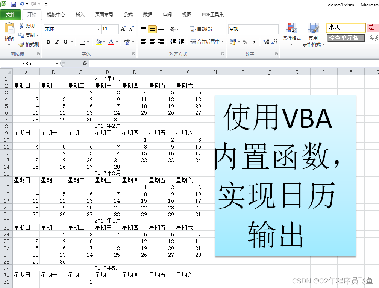Open the font size dropdown
Screen dimensions: 379x288
[116, 29]
